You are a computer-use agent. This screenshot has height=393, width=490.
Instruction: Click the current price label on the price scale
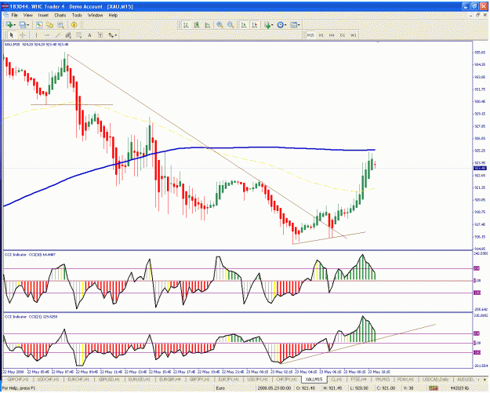coord(480,168)
